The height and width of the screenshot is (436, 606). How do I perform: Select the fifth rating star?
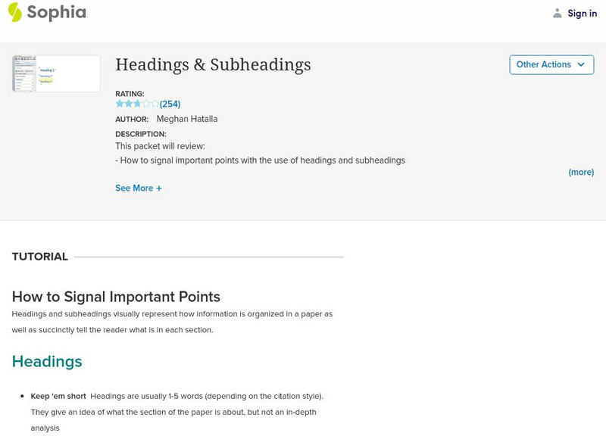point(155,103)
